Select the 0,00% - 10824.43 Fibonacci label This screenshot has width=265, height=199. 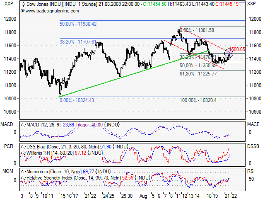point(77,100)
